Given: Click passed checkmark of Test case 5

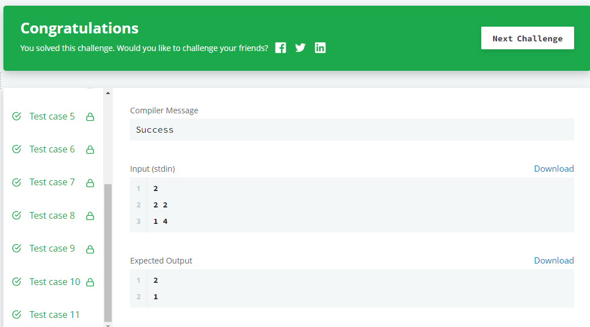Looking at the screenshot, I should (16, 116).
